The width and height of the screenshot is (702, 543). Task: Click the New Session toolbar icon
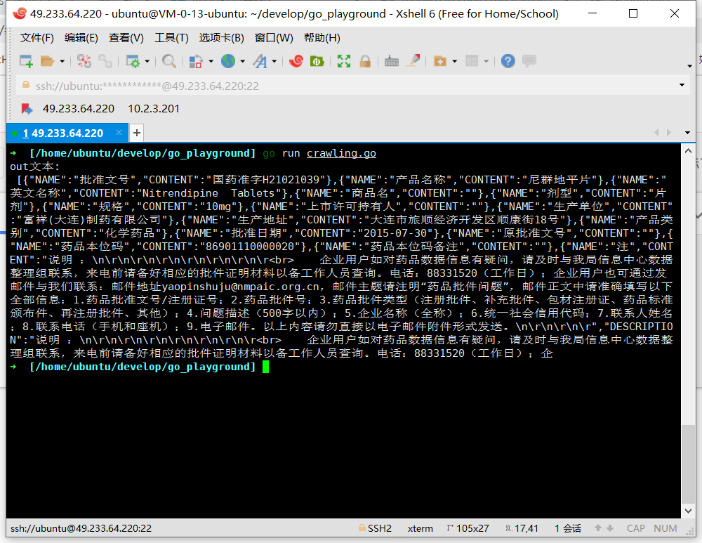coord(26,61)
